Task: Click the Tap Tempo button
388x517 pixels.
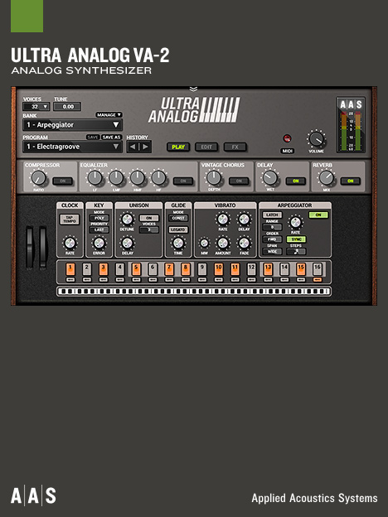Action: [x=70, y=220]
